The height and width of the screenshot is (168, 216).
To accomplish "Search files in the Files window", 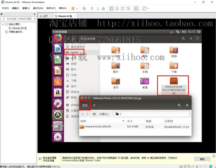I will coord(183,39).
